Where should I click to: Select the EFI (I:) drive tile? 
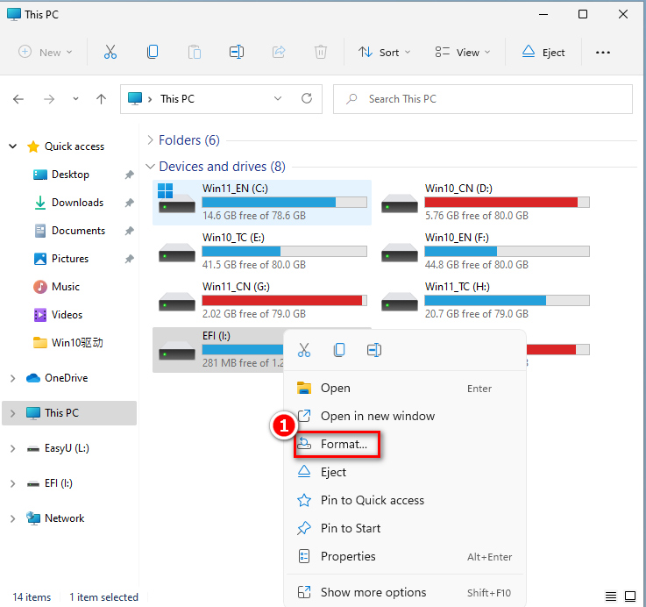[218, 350]
